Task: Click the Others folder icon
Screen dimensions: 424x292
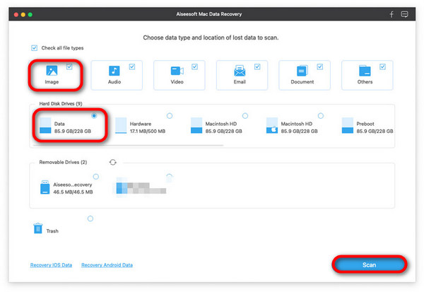Action: point(365,71)
